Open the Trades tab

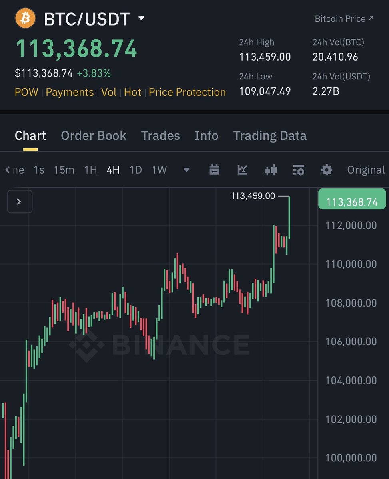point(160,136)
